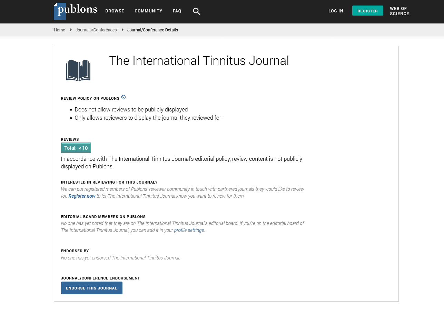Open the Web of Science link

tap(399, 11)
